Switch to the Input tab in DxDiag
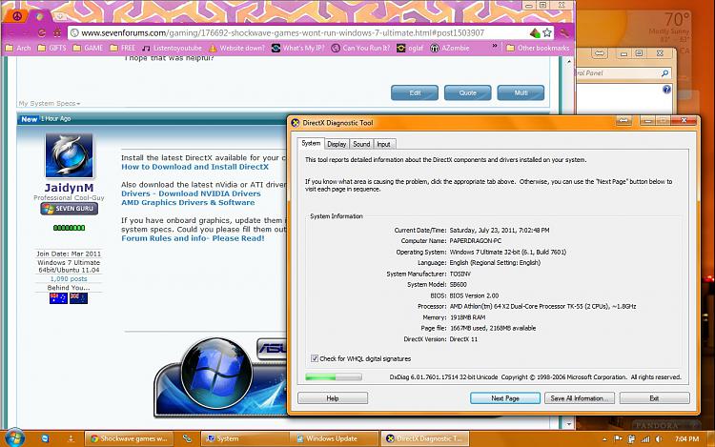 pyautogui.click(x=384, y=144)
